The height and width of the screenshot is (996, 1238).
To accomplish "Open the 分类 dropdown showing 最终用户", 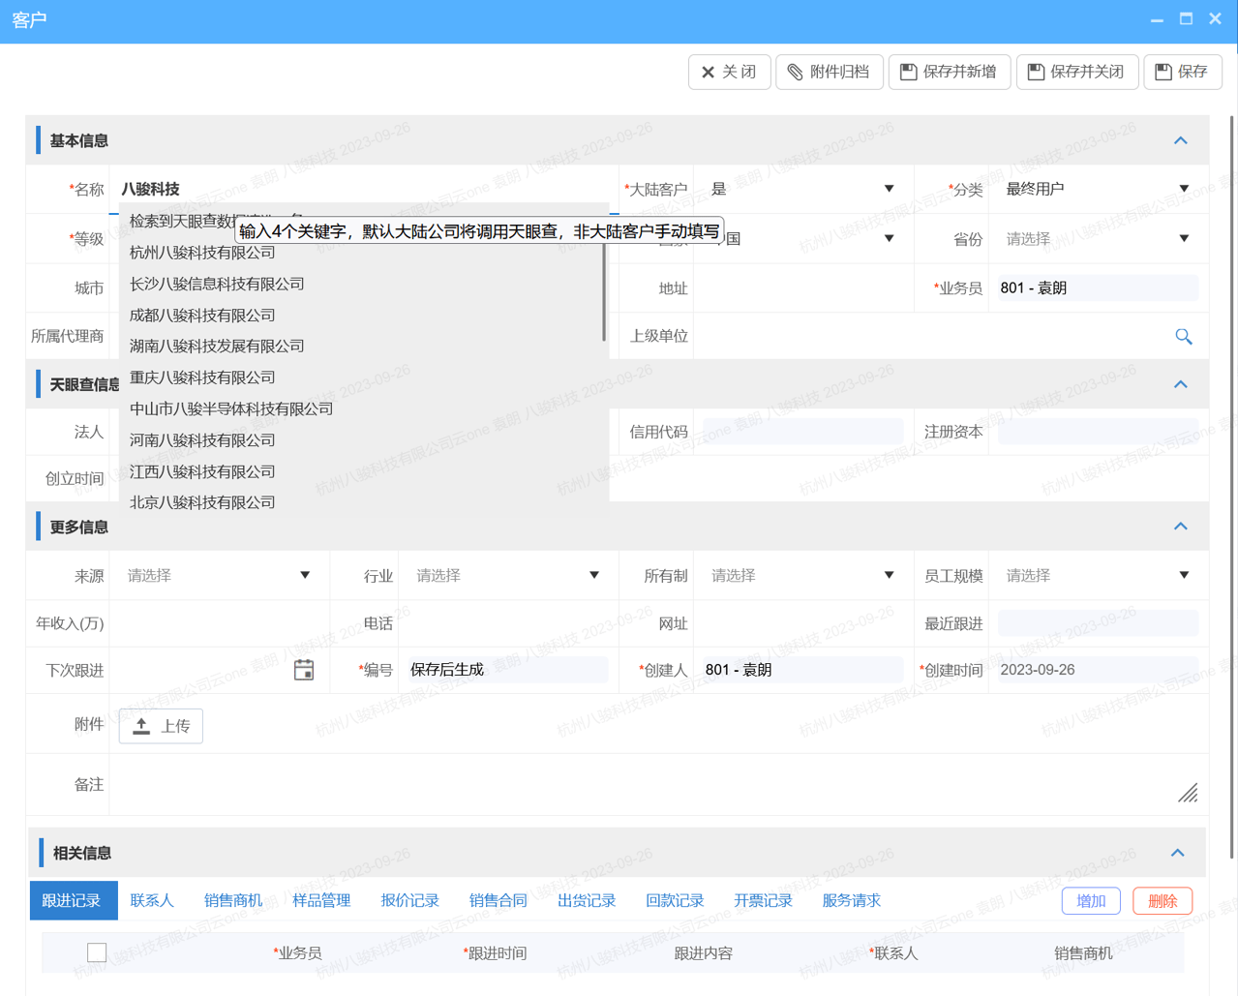I will pyautogui.click(x=1183, y=189).
